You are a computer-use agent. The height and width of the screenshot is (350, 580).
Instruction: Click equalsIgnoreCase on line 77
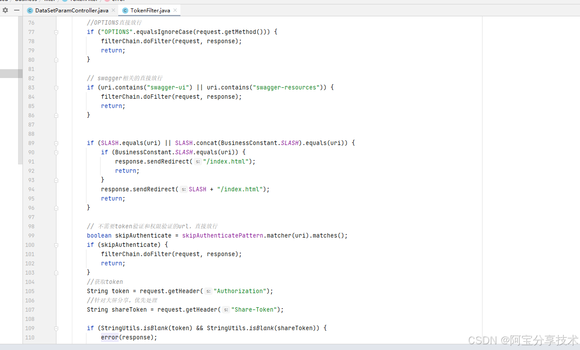(x=165, y=32)
